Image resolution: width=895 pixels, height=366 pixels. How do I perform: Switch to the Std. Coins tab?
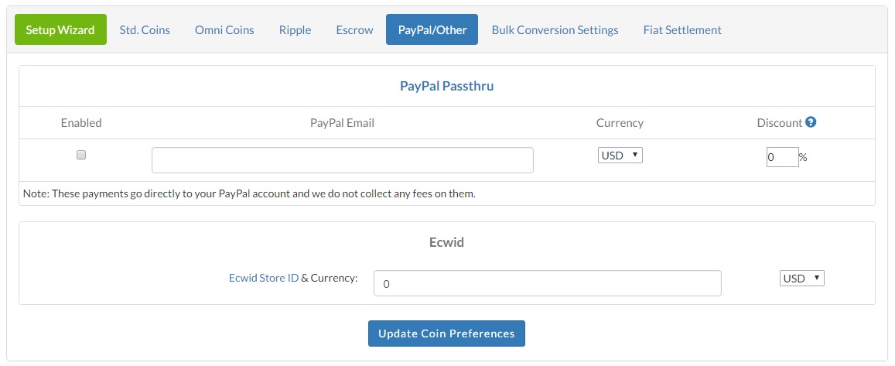[145, 30]
